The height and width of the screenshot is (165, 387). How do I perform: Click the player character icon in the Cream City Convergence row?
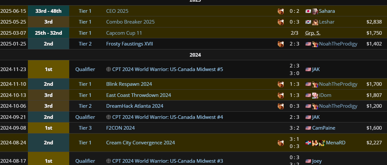[281, 143]
